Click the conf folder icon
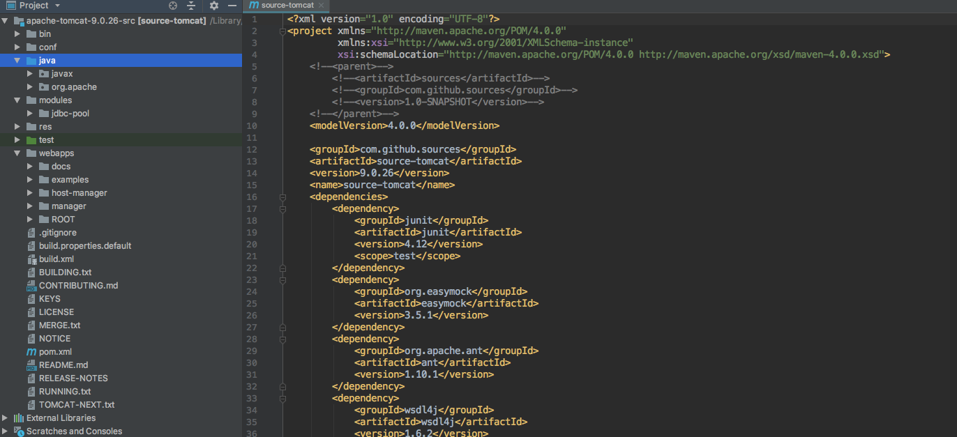Image resolution: width=957 pixels, height=437 pixels. coord(31,47)
